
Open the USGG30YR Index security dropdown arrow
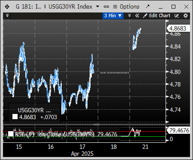[x=97, y=6]
